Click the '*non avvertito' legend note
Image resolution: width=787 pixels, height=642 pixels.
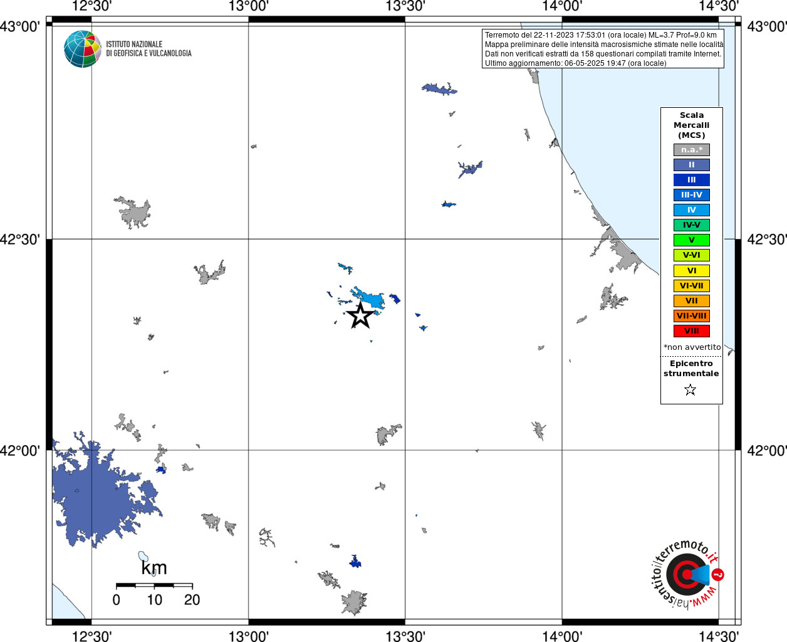click(692, 347)
